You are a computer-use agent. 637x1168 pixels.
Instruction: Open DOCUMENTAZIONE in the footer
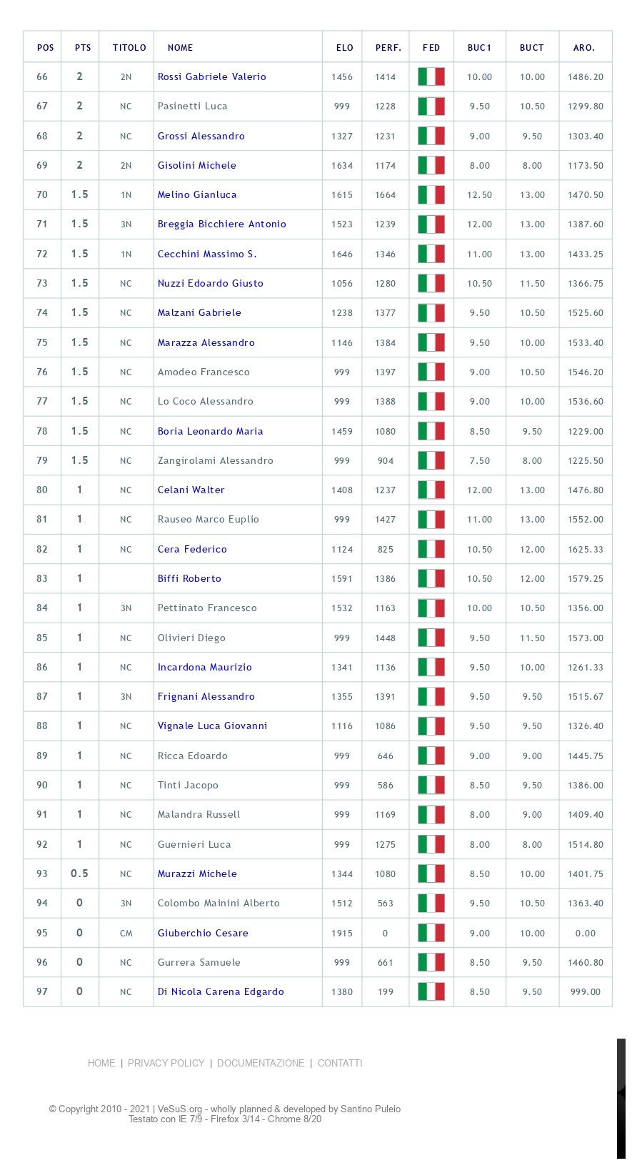pyautogui.click(x=261, y=1063)
